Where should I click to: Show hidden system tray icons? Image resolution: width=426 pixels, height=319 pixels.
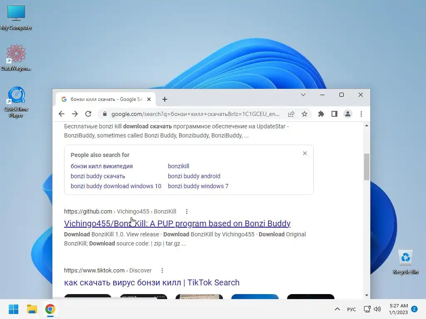point(337,309)
